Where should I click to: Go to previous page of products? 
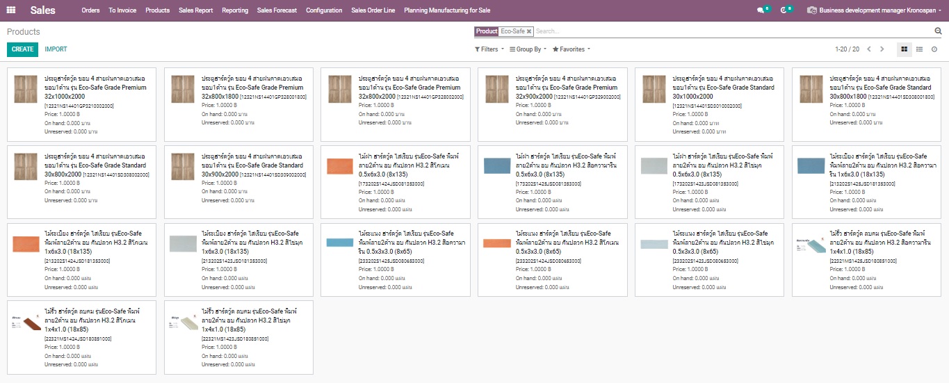coord(869,49)
